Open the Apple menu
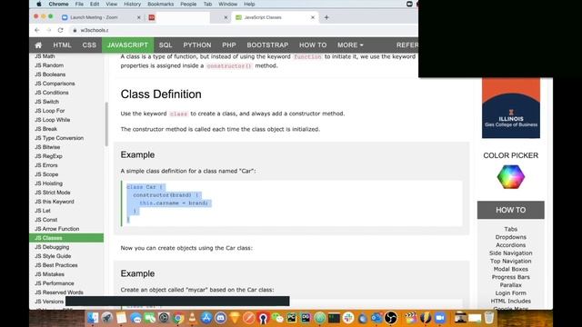The image size is (582, 327). coord(38,4)
